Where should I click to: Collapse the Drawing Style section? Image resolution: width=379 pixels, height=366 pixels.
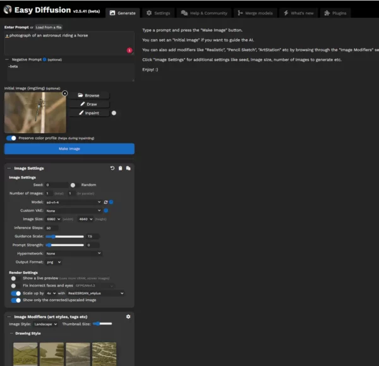[11, 333]
